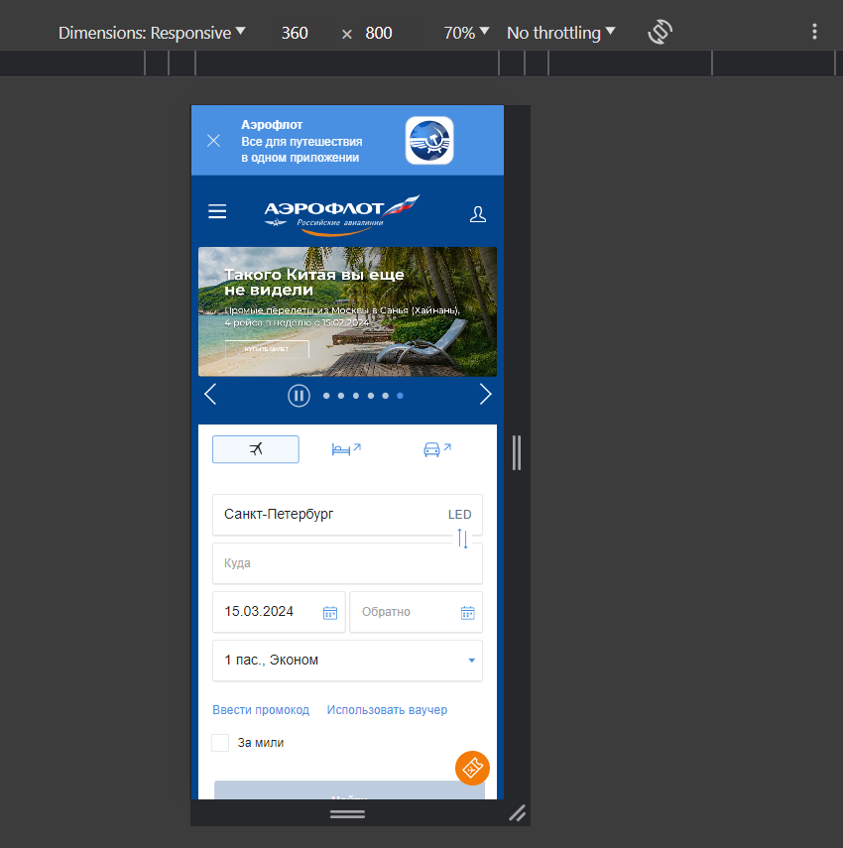Open the Aeroflot app icon in banner
843x848 pixels.
click(429, 140)
